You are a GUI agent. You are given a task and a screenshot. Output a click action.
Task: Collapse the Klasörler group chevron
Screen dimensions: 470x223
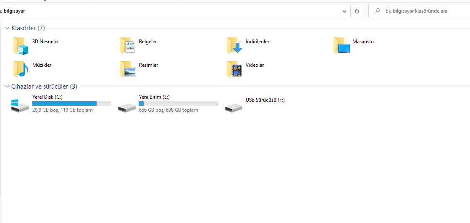[7, 28]
